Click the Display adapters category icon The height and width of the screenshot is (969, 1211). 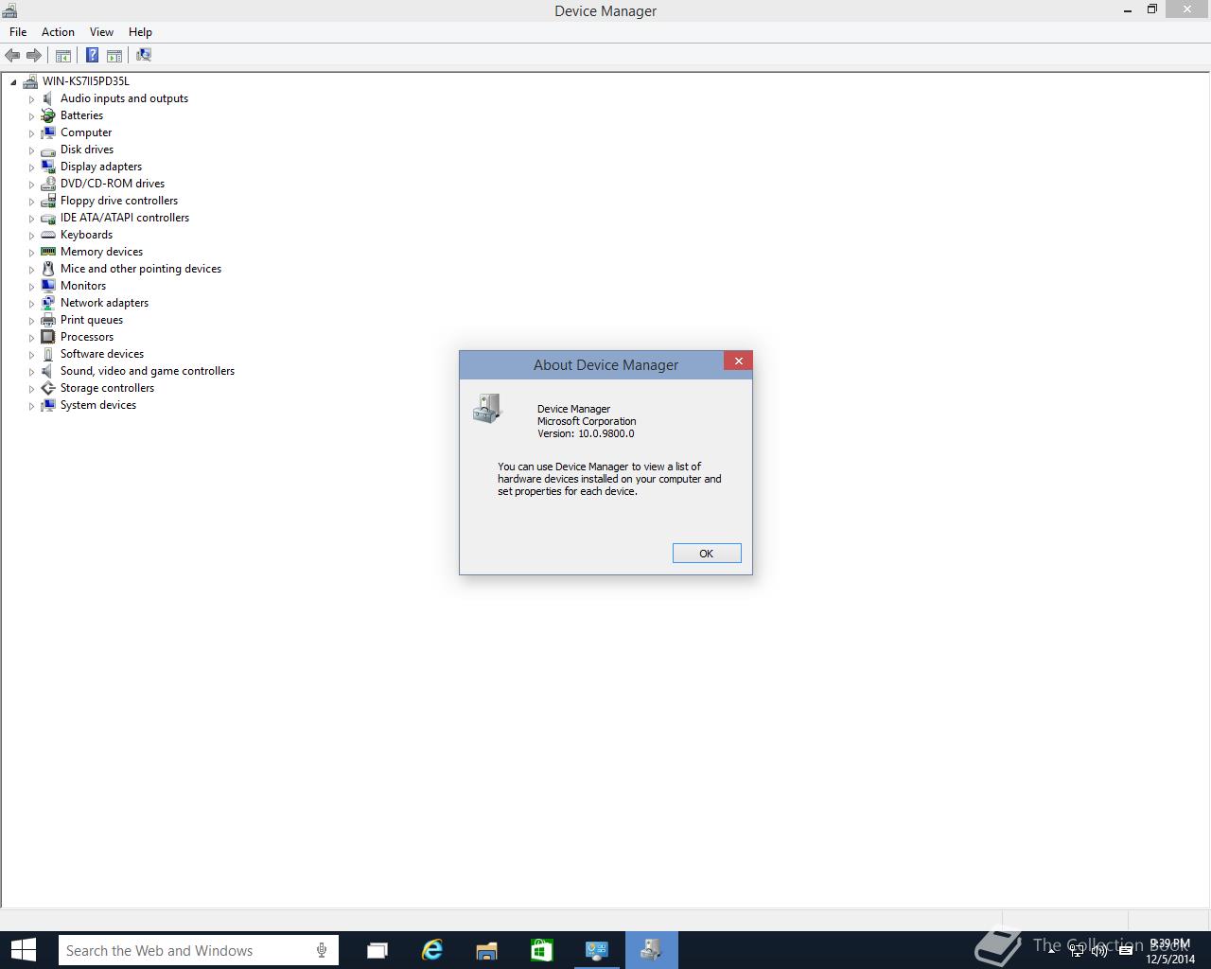pos(48,167)
